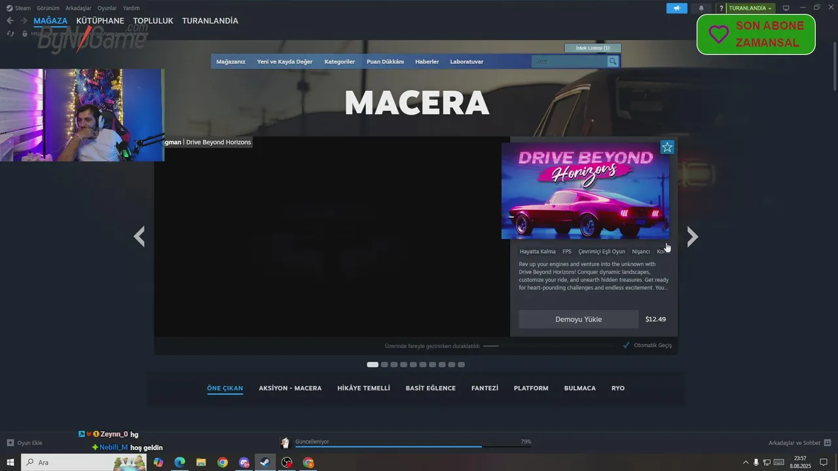
Task: Click the store search input field
Action: tap(570, 61)
